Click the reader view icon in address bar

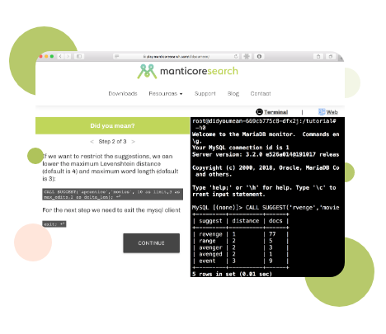click(116, 56)
